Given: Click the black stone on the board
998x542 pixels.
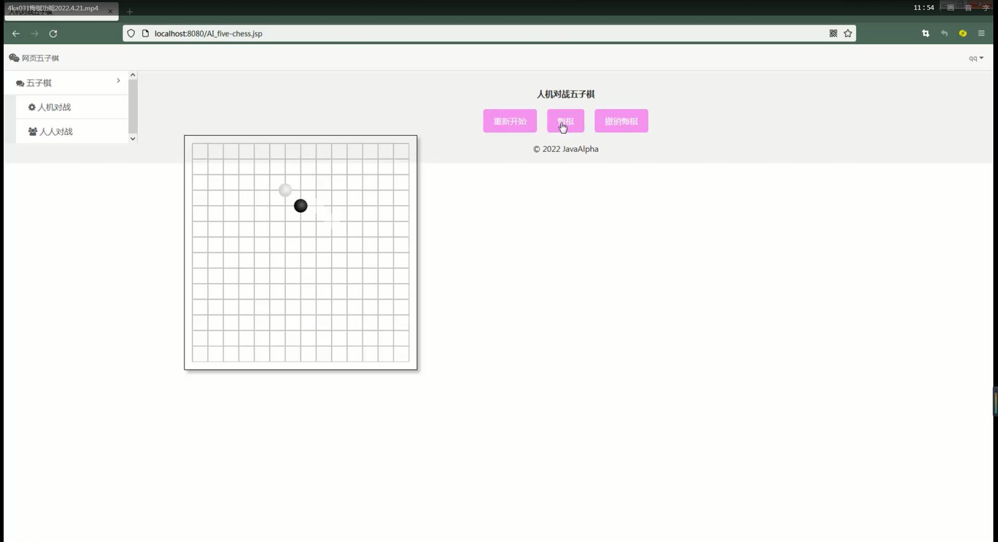Looking at the screenshot, I should (300, 206).
